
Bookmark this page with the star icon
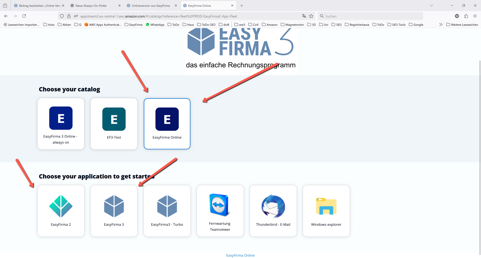tap(311, 16)
